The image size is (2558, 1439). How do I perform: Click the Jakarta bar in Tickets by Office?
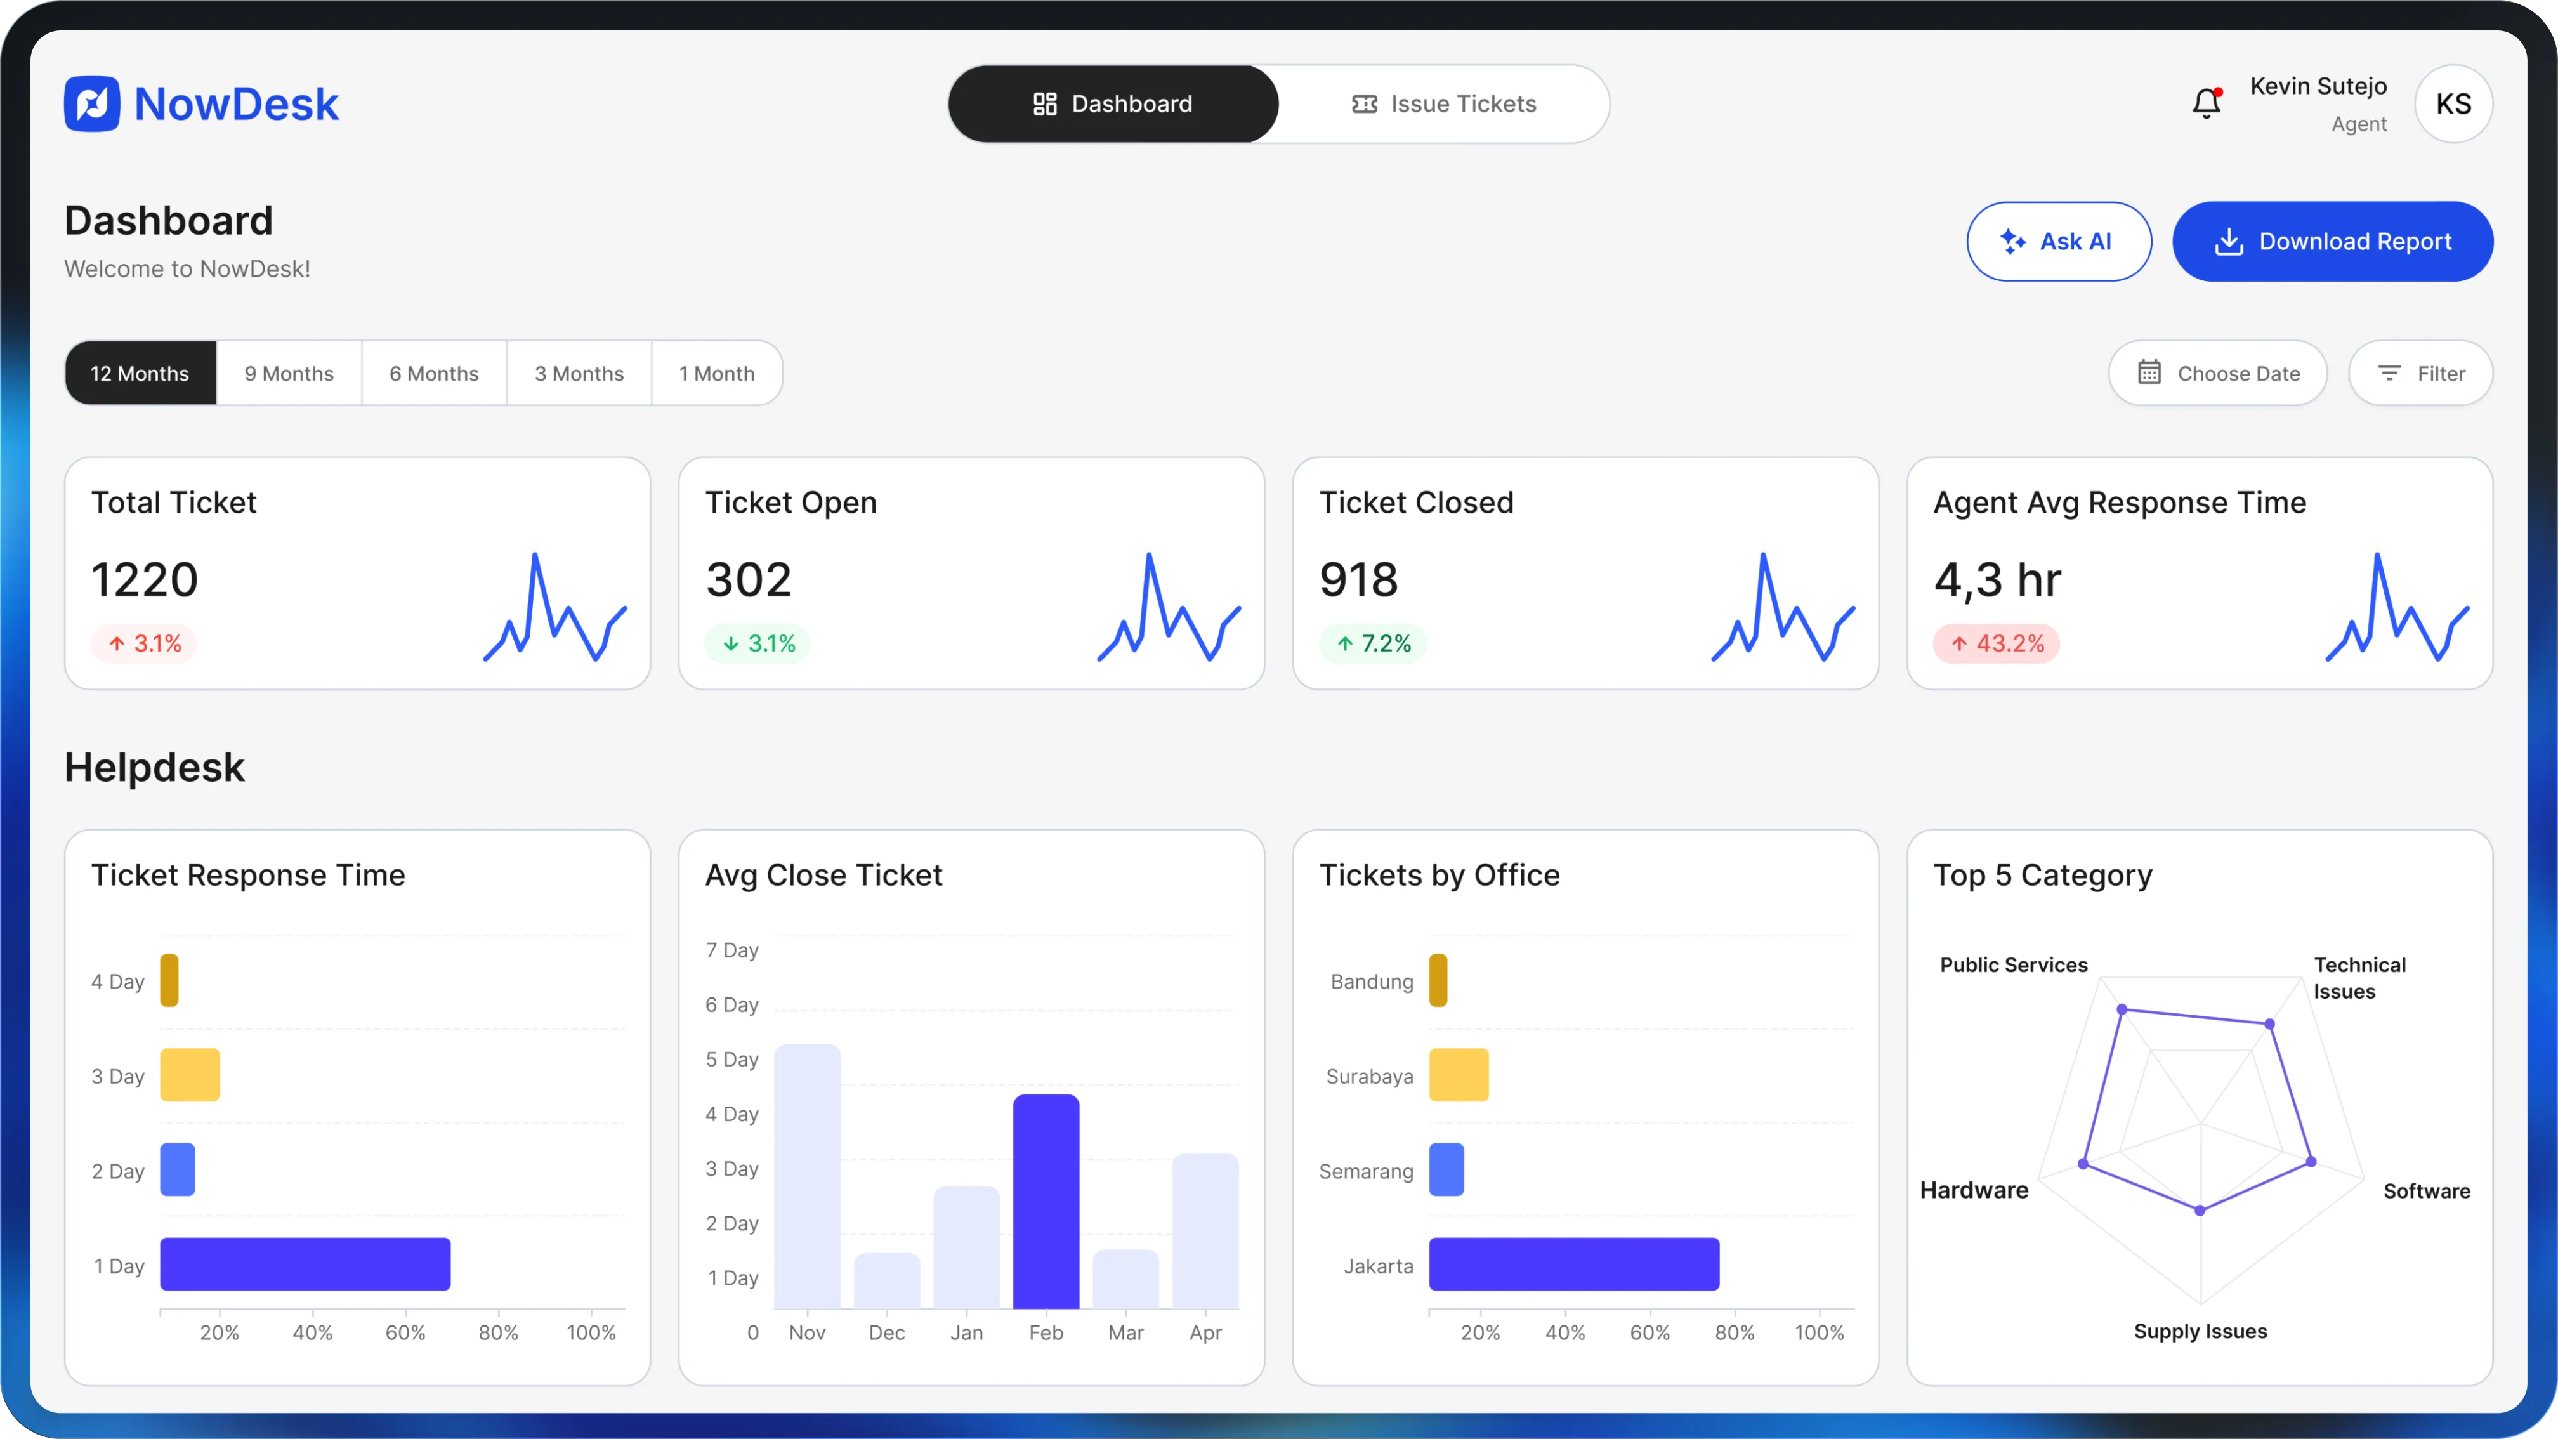(1573, 1265)
